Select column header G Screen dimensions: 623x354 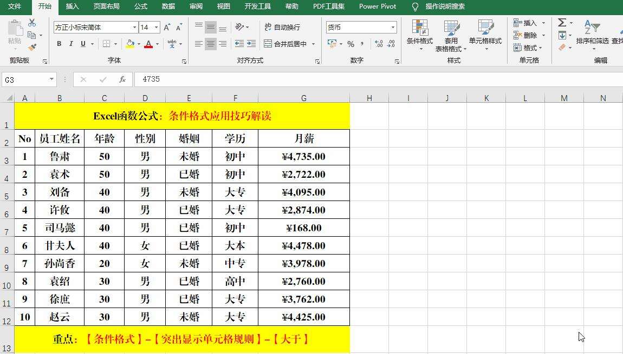coord(304,98)
